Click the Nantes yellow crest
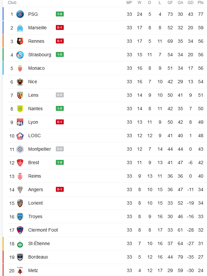207x276 pixels. 20,109
